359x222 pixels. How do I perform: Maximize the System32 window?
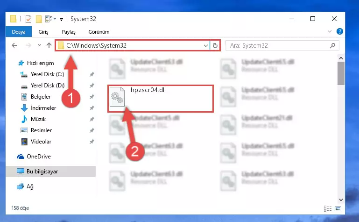click(313, 19)
